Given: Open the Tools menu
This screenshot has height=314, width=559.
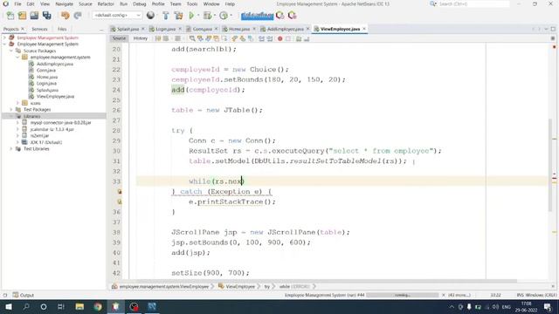Looking at the screenshot, I should [192, 3].
